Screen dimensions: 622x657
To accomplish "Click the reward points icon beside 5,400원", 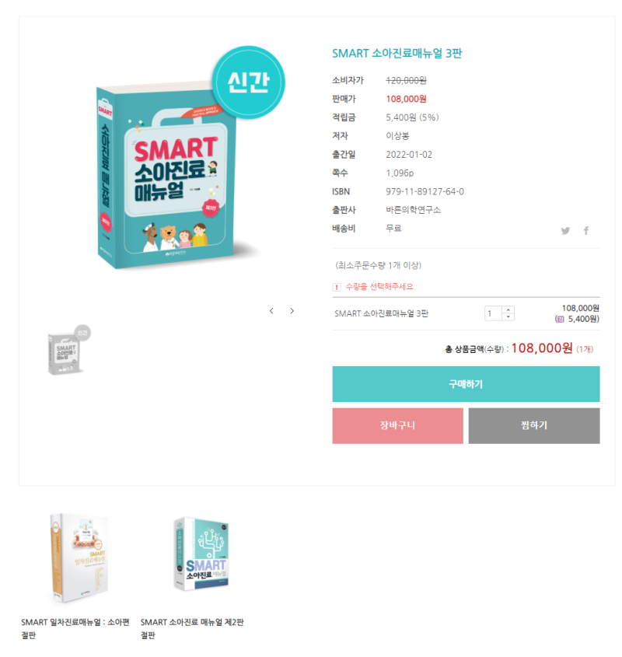I will click(561, 320).
